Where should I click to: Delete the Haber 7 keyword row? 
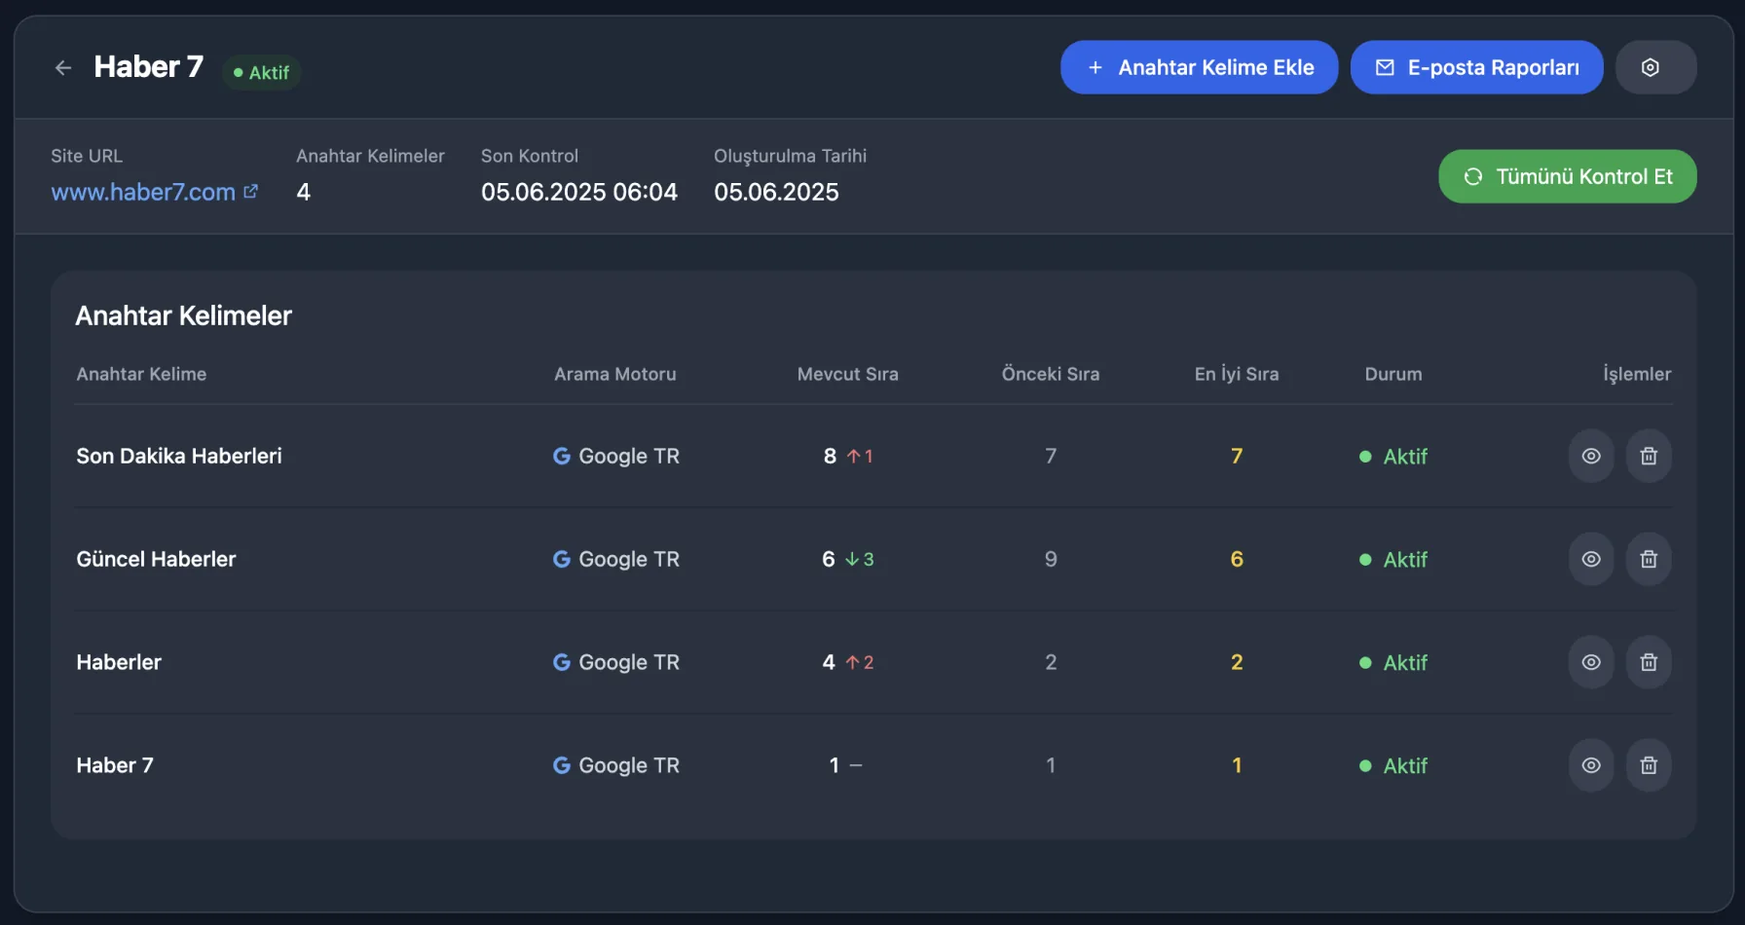click(1648, 765)
